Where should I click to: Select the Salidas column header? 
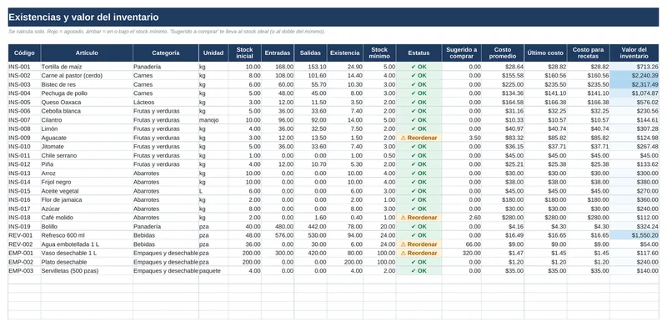310,53
